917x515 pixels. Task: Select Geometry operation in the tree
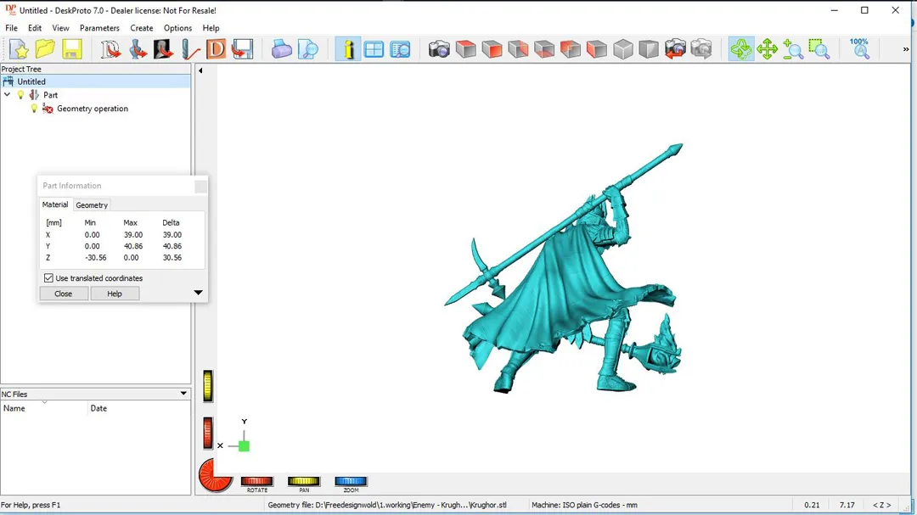click(93, 109)
